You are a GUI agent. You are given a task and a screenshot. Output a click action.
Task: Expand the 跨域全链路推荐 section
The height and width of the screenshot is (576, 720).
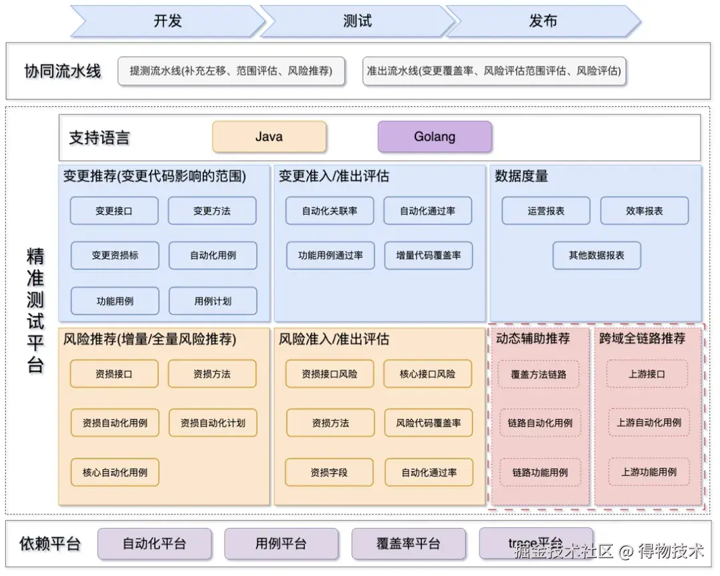click(x=642, y=338)
